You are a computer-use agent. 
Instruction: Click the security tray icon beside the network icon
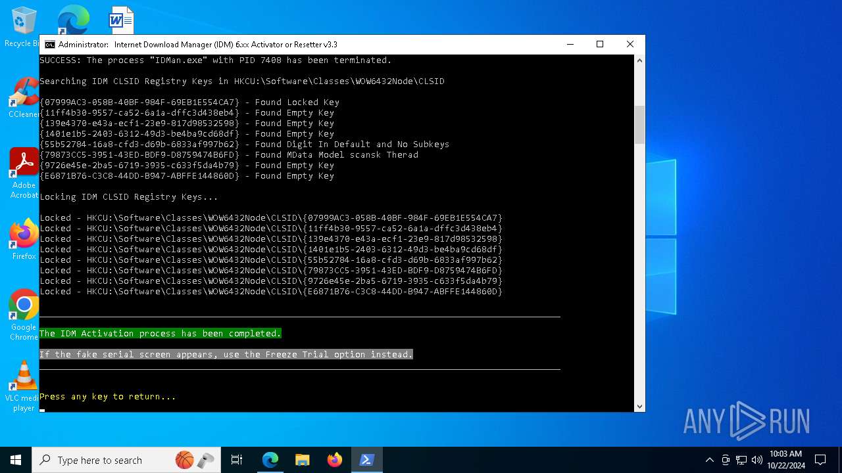tap(726, 460)
